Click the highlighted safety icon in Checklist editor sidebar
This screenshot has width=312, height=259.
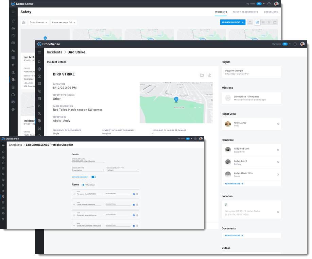[3, 197]
